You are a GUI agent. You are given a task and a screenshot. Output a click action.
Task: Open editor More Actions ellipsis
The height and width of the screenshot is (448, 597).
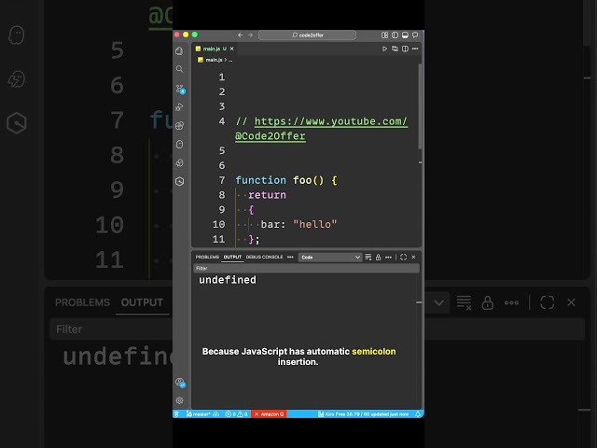click(415, 49)
